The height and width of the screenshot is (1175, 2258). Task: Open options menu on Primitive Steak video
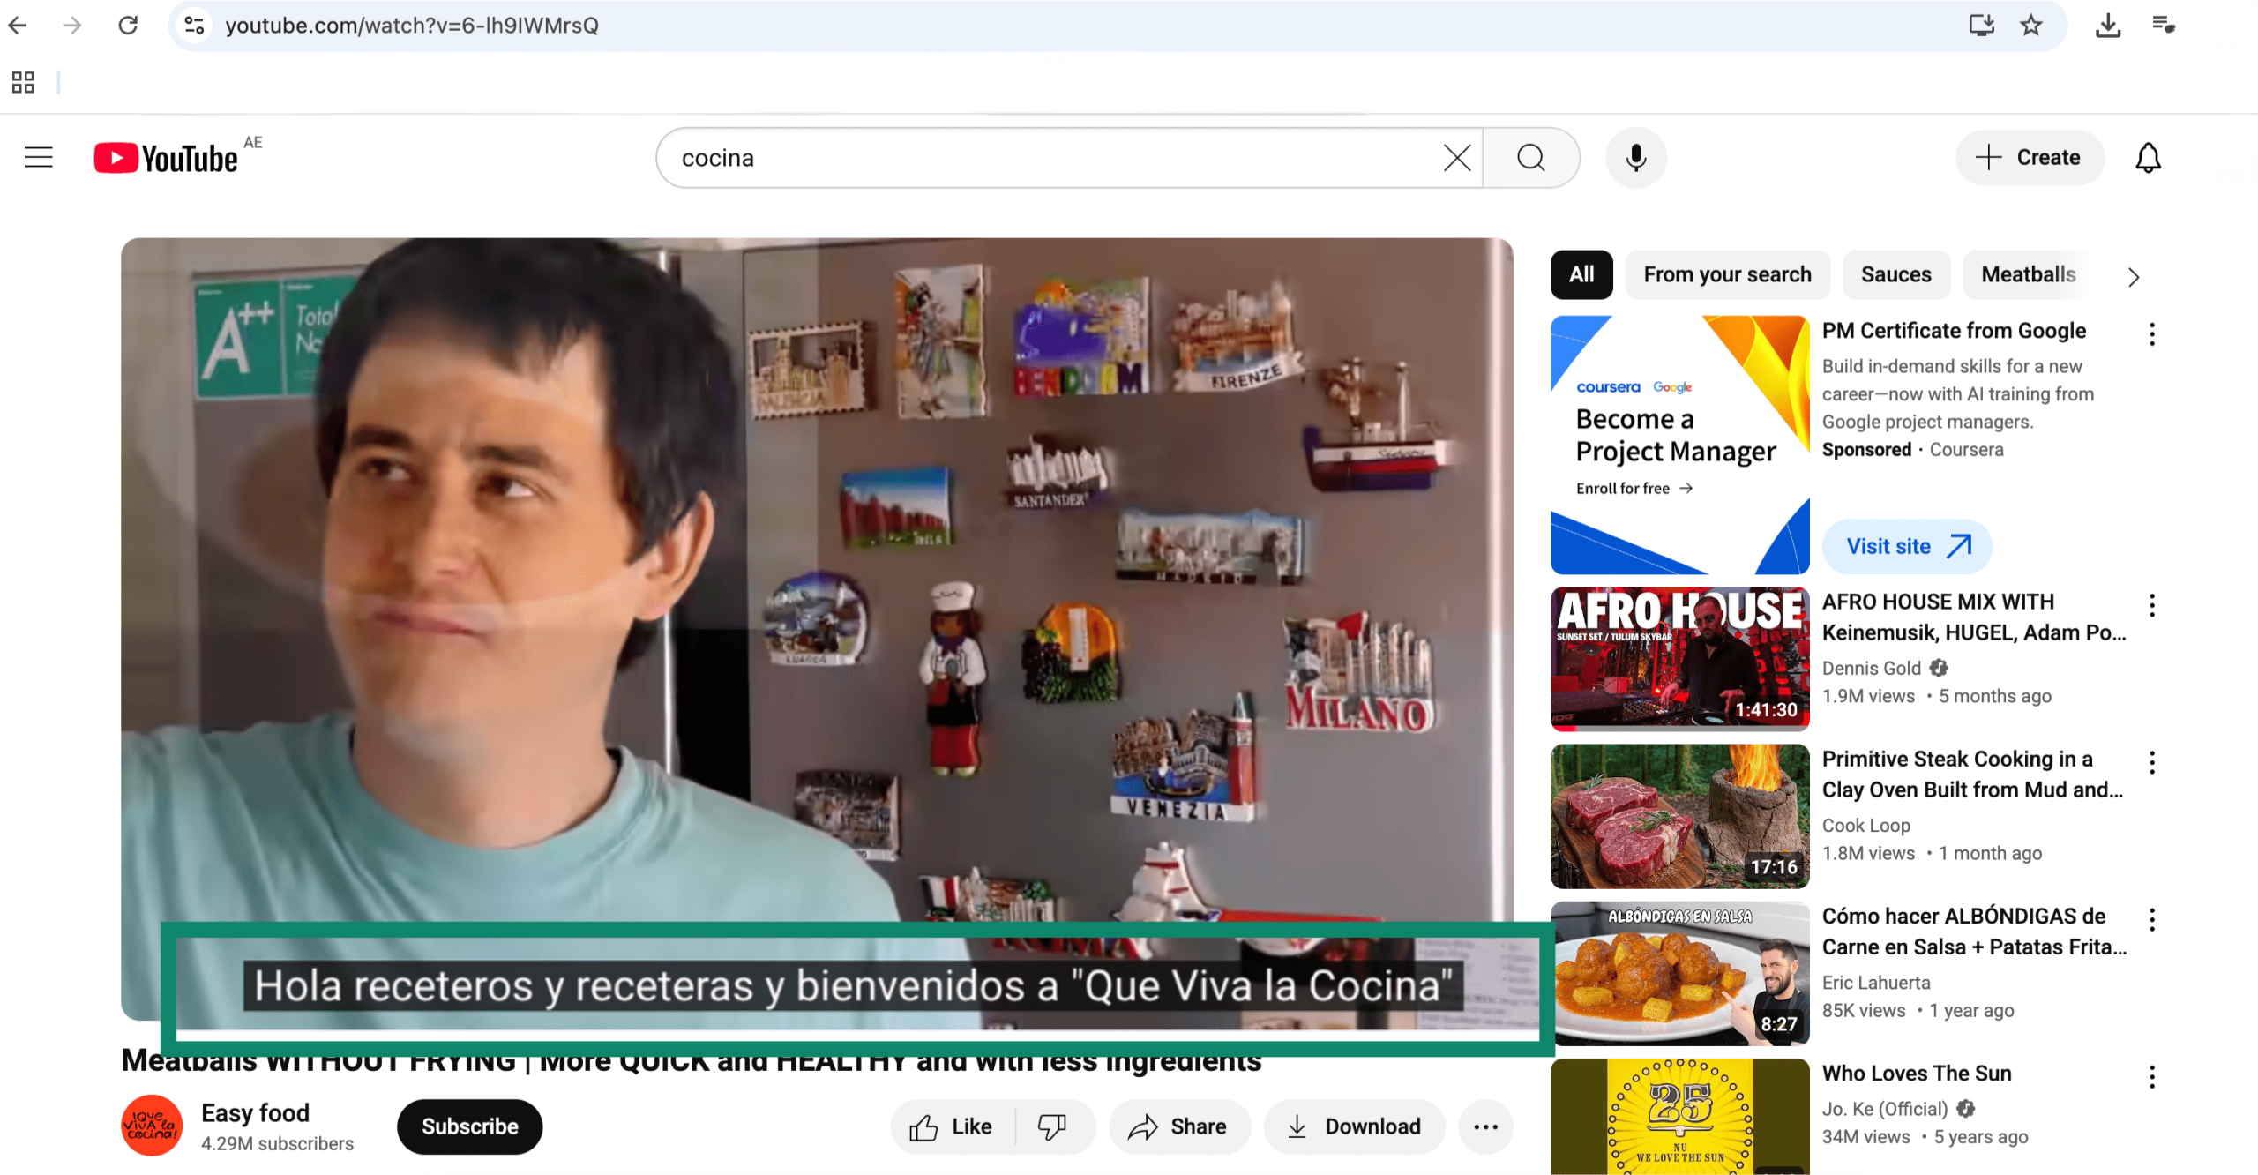click(x=2152, y=762)
